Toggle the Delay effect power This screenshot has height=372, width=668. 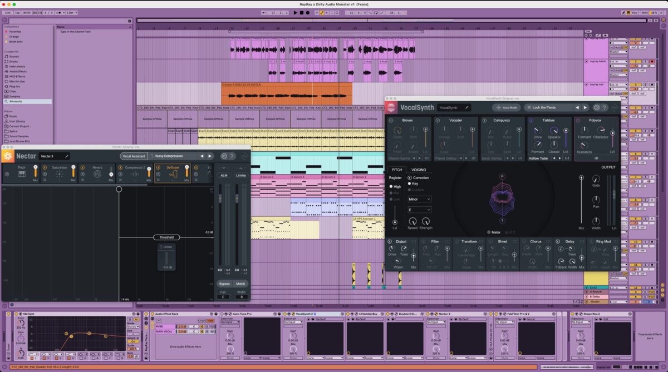[x=557, y=241]
